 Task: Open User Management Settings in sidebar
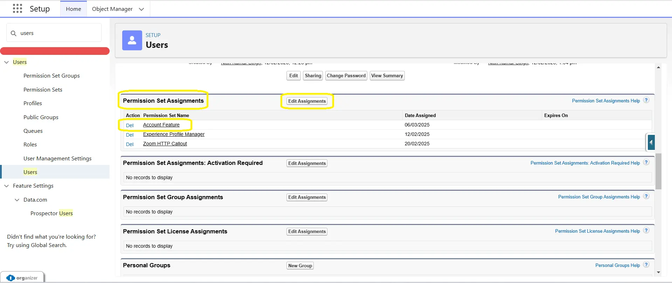(57, 159)
